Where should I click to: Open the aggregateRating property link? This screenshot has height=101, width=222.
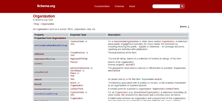[x=45, y=59]
